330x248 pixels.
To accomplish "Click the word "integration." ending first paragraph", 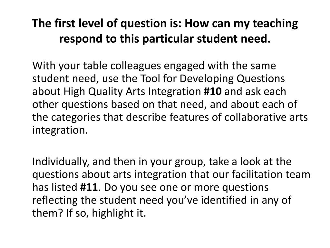I will [60, 130].
